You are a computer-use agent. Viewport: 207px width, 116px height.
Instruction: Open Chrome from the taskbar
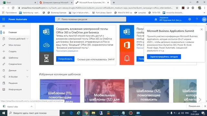(86, 113)
